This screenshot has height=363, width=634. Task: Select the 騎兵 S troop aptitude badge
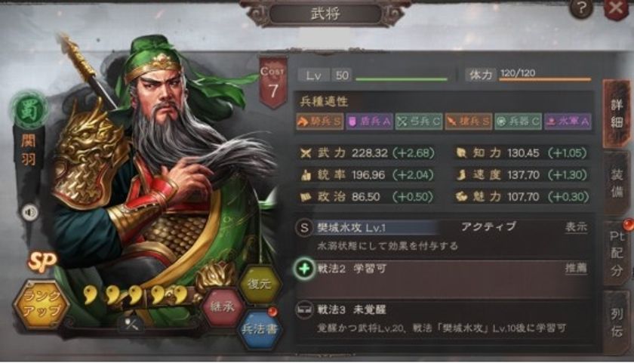(x=320, y=122)
